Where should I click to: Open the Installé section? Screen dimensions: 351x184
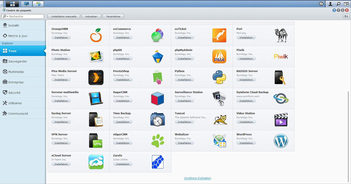23,25
